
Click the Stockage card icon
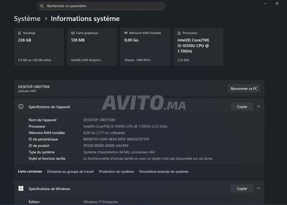point(19,33)
